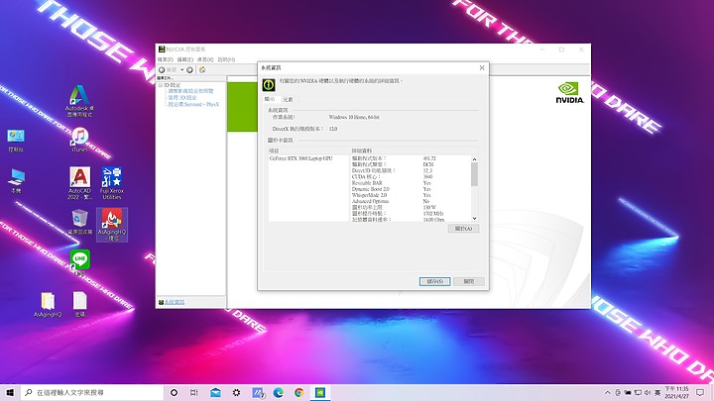Image resolution: width=714 pixels, height=401 pixels.
Task: Switch to the 顯示 tab in System Information
Action: [270, 99]
